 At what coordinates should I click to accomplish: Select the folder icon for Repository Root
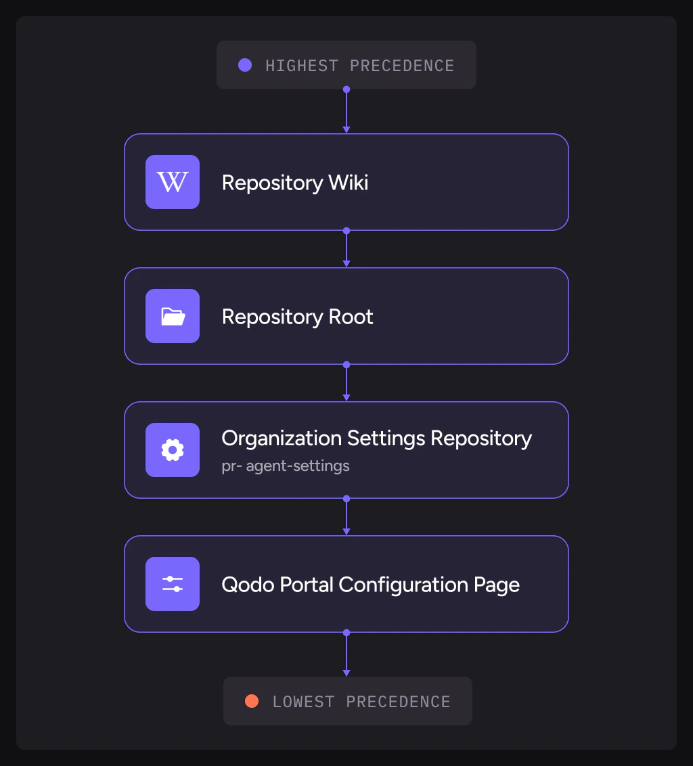pyautogui.click(x=172, y=315)
